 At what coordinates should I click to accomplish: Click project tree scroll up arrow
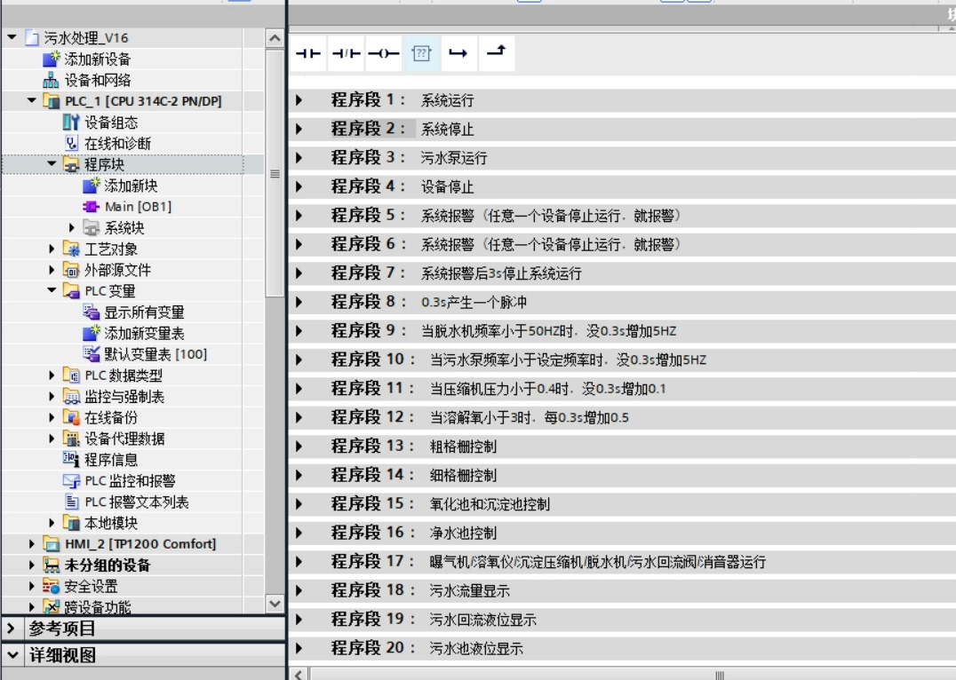275,38
